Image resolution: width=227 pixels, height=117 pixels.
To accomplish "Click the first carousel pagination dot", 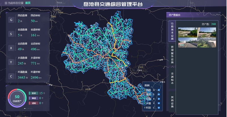I will tap(25, 108).
